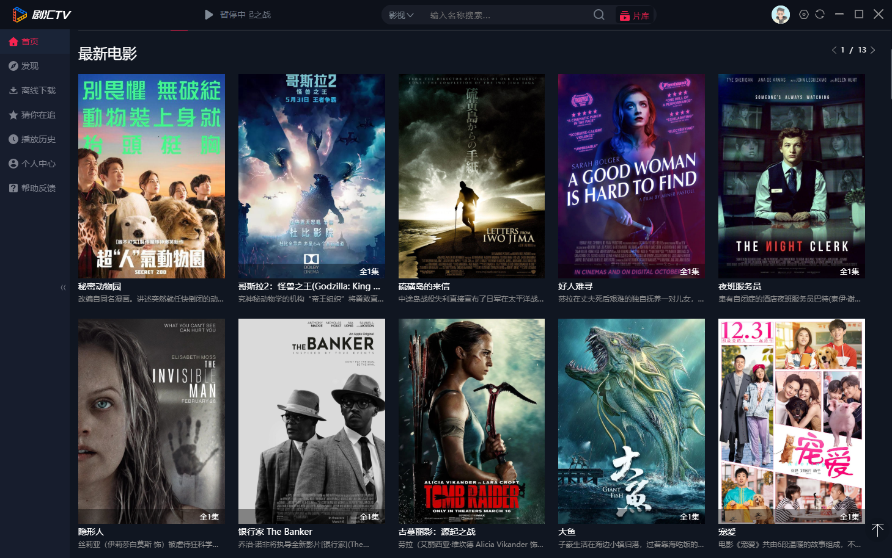Viewport: 892px width, 558px height.
Task: Open 播放历史 in the sidebar
Action: (35, 139)
